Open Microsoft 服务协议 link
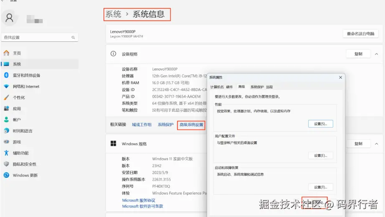 coord(139,200)
